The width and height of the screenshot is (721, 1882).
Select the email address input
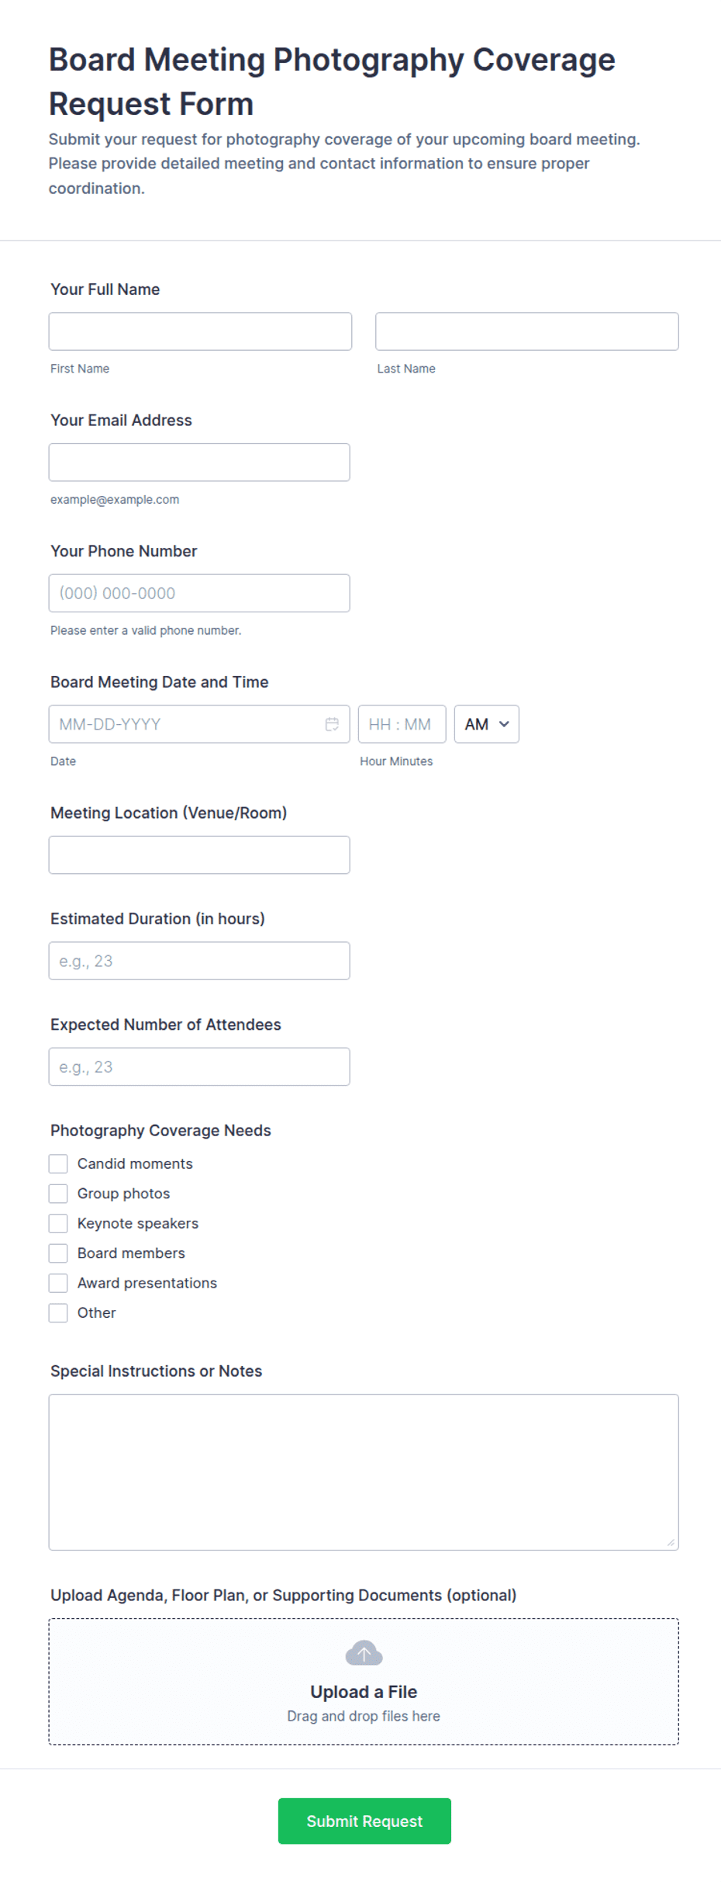tap(199, 463)
